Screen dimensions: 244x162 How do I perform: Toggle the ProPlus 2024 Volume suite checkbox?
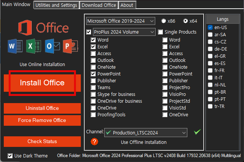click(89, 32)
